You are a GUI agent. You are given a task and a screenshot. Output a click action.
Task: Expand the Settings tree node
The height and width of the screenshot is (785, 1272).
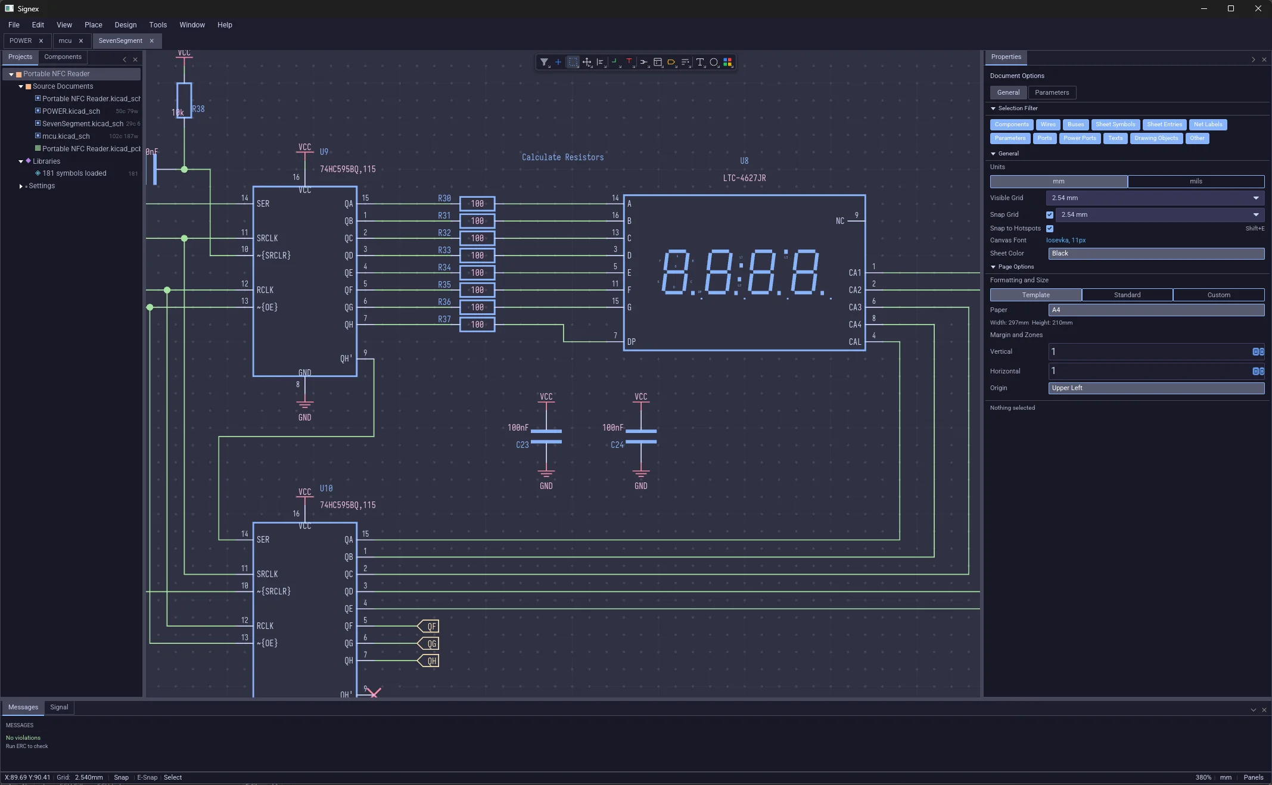coord(21,186)
